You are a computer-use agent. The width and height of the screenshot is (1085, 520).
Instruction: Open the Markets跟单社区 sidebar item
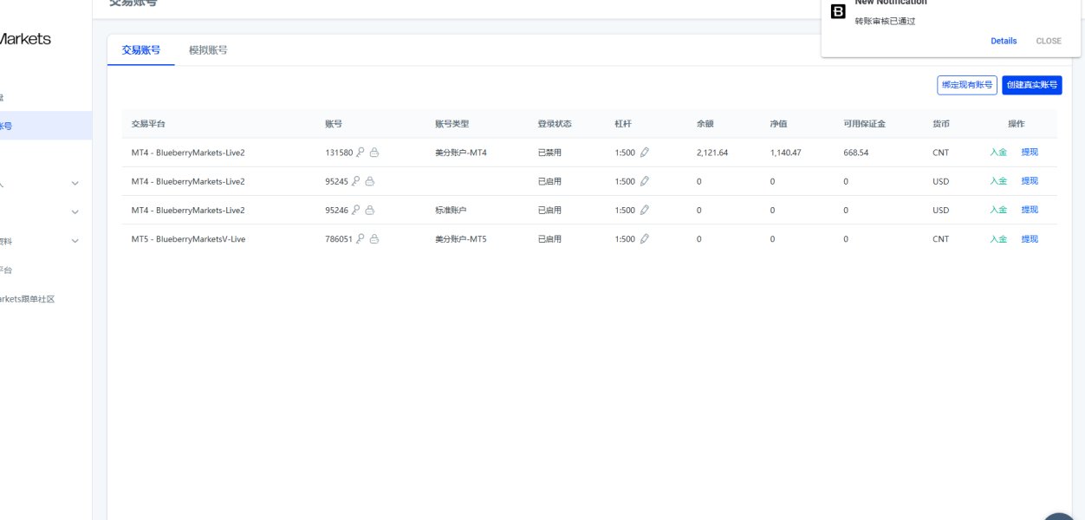pyautogui.click(x=28, y=299)
